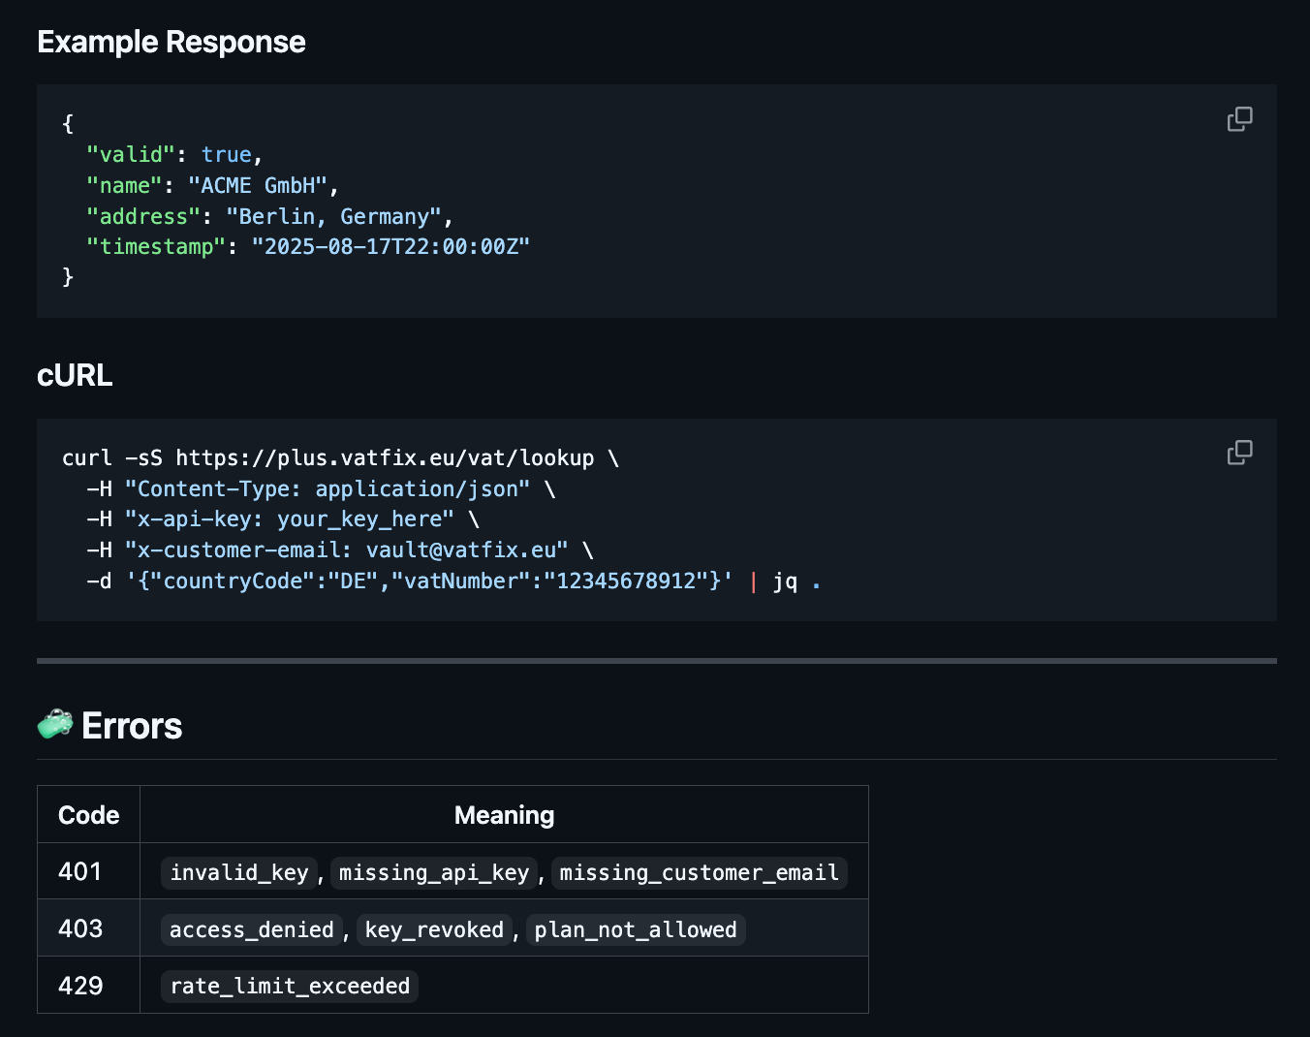Image resolution: width=1310 pixels, height=1037 pixels.
Task: Click the countryCode JSON payload string
Action: tap(428, 581)
